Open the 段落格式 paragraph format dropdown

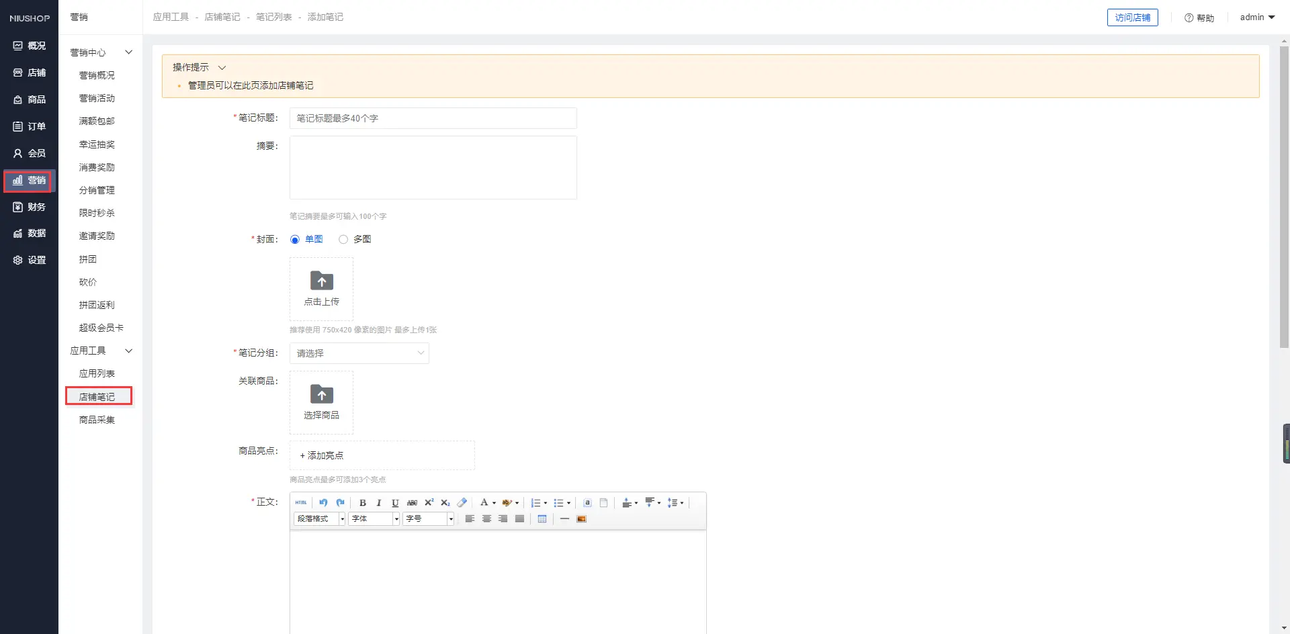pos(319,519)
